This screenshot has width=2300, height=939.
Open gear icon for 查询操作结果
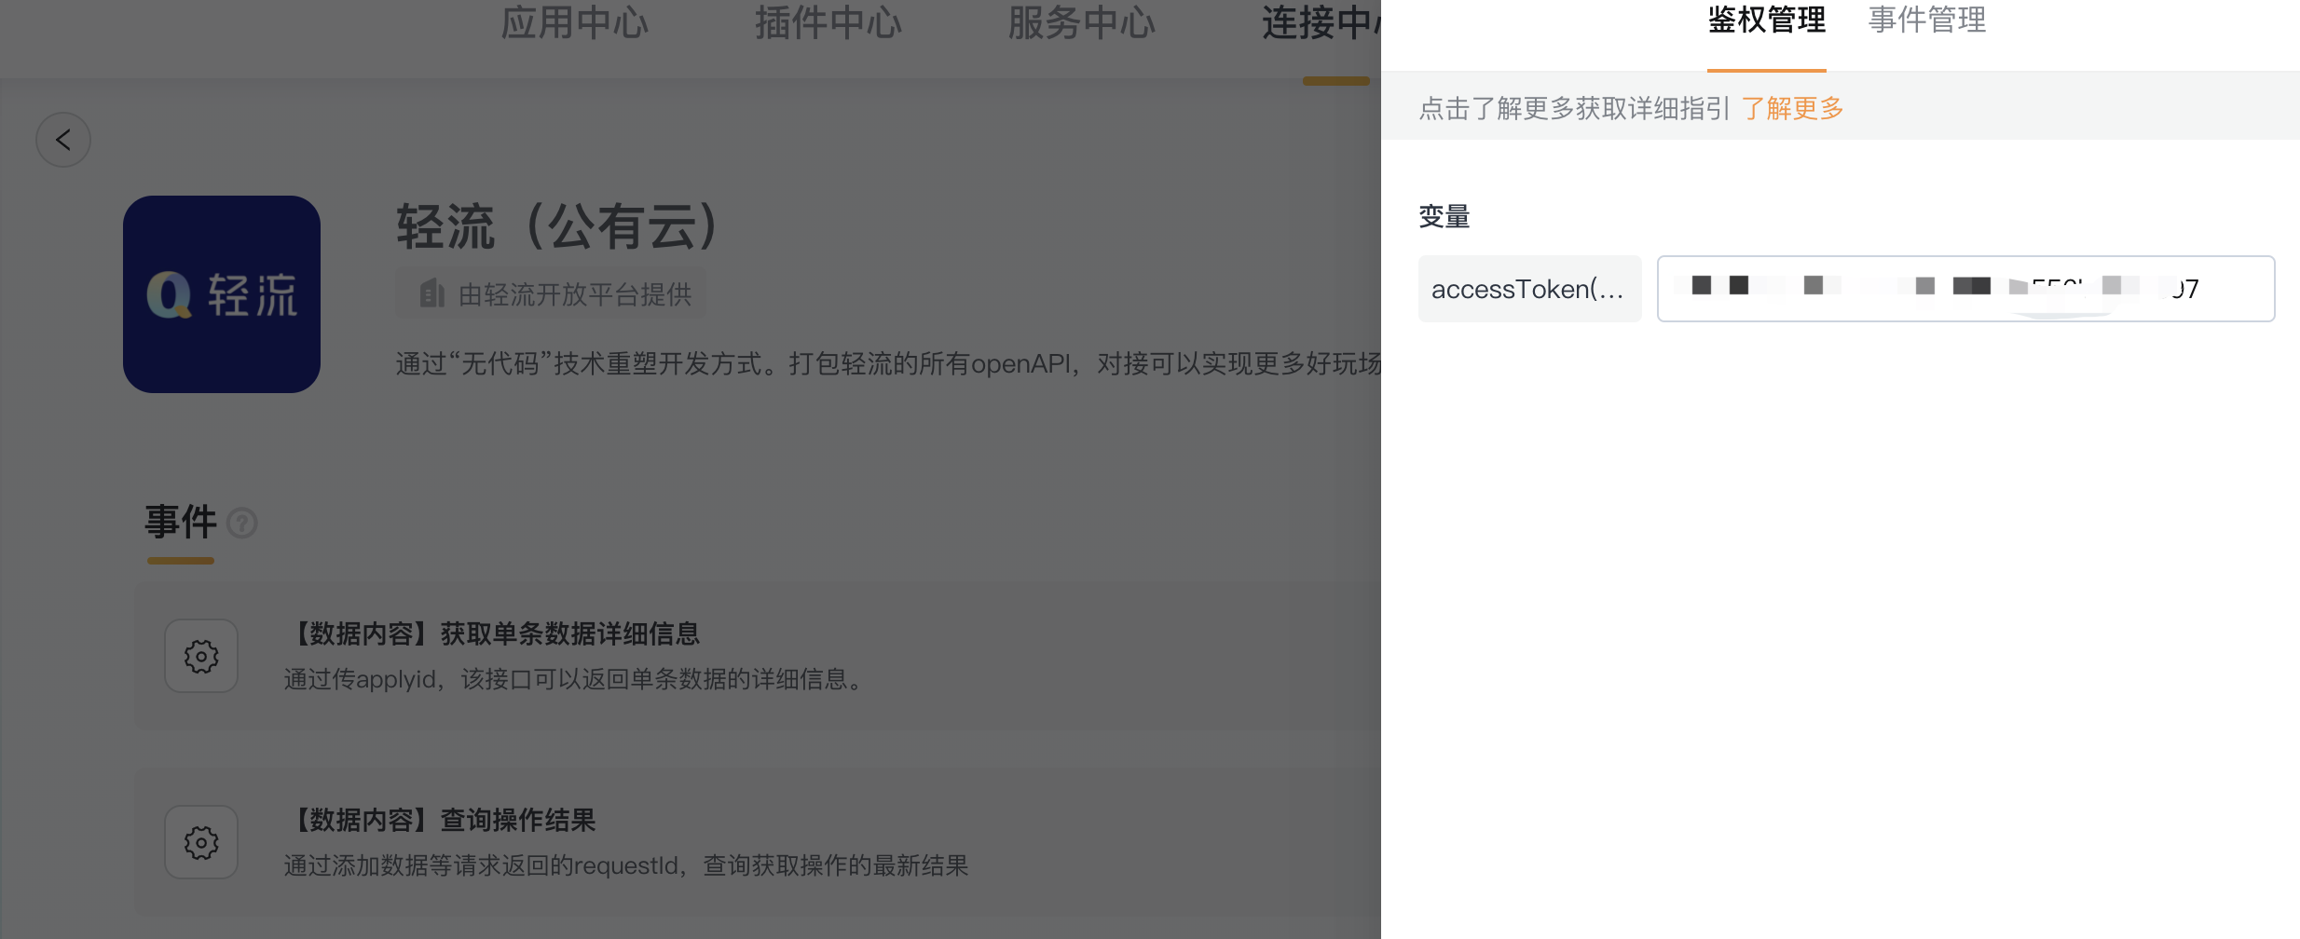pos(201,842)
